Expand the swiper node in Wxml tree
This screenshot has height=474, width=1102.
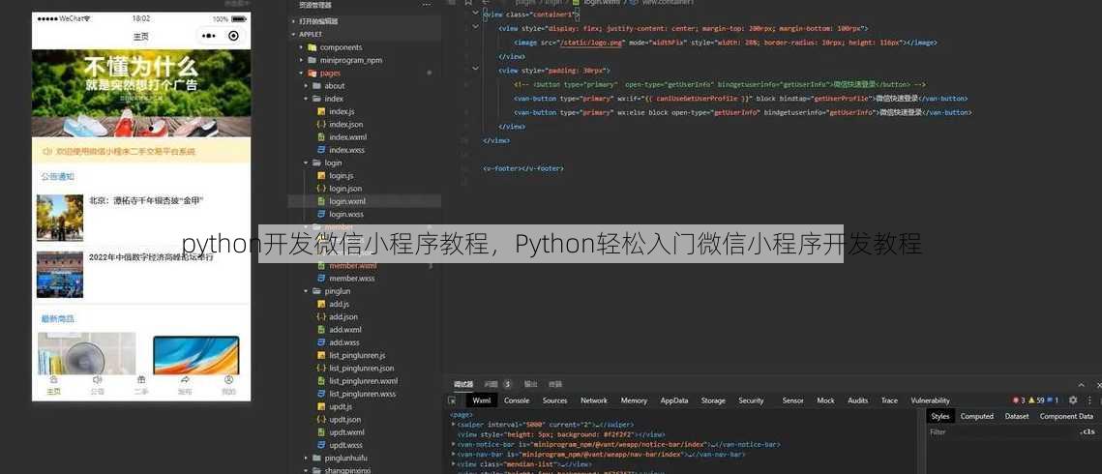coord(454,425)
